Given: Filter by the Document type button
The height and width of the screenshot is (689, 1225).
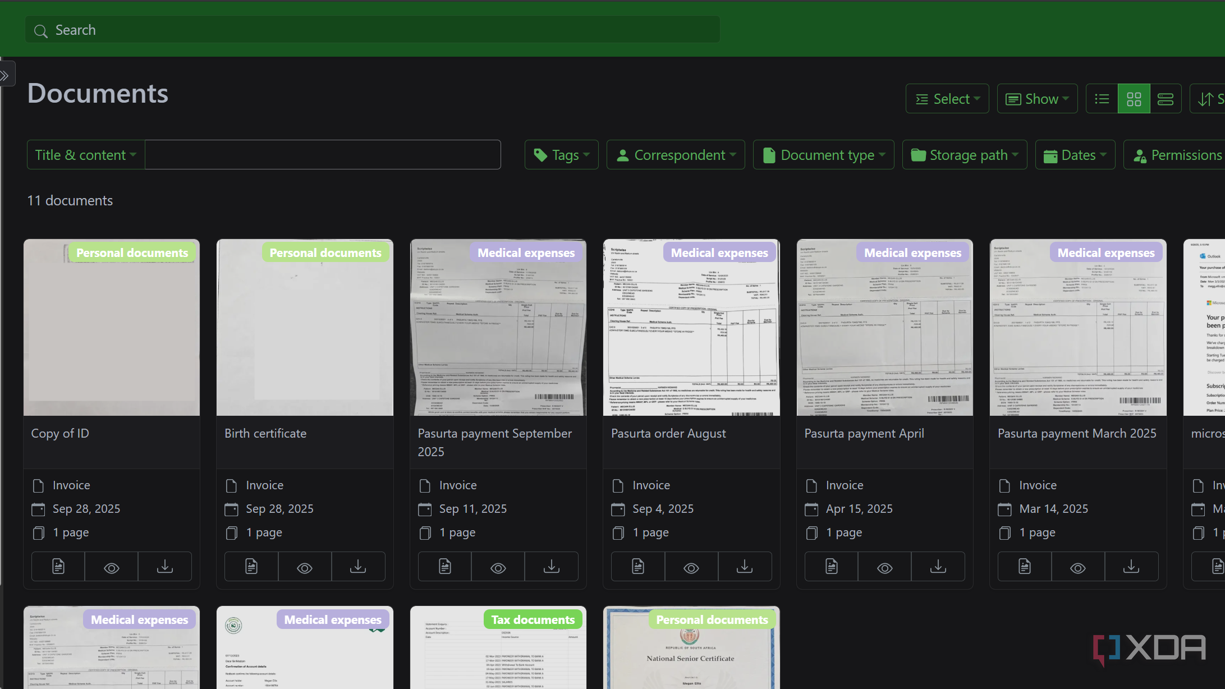Looking at the screenshot, I should [x=823, y=155].
